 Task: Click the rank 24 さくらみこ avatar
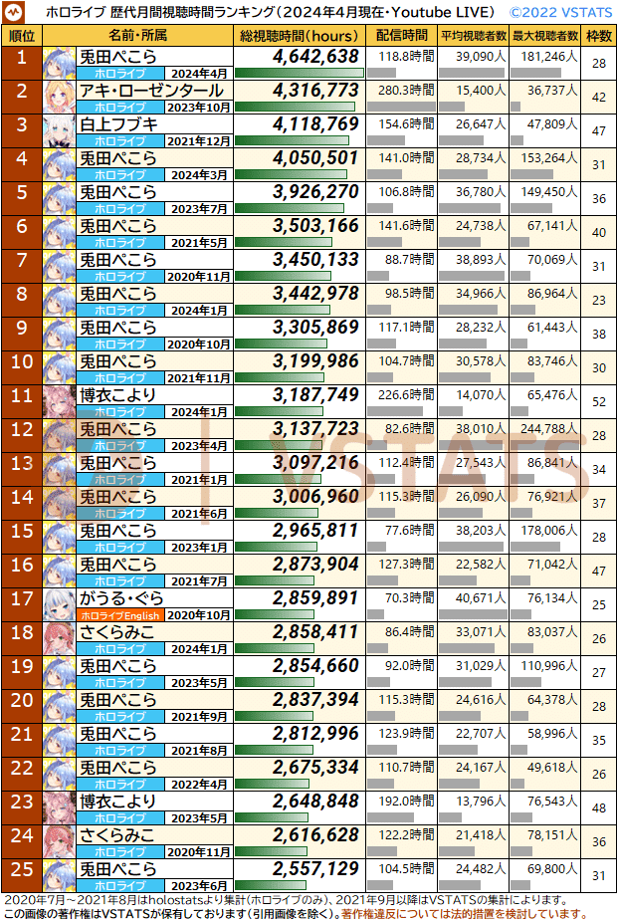pyautogui.click(x=60, y=842)
